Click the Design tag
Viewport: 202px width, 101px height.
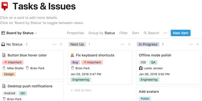[x=9, y=74]
